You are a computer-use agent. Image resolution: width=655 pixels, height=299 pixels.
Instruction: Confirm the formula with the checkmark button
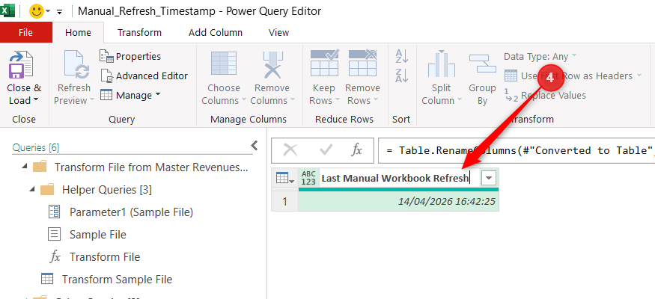326,150
